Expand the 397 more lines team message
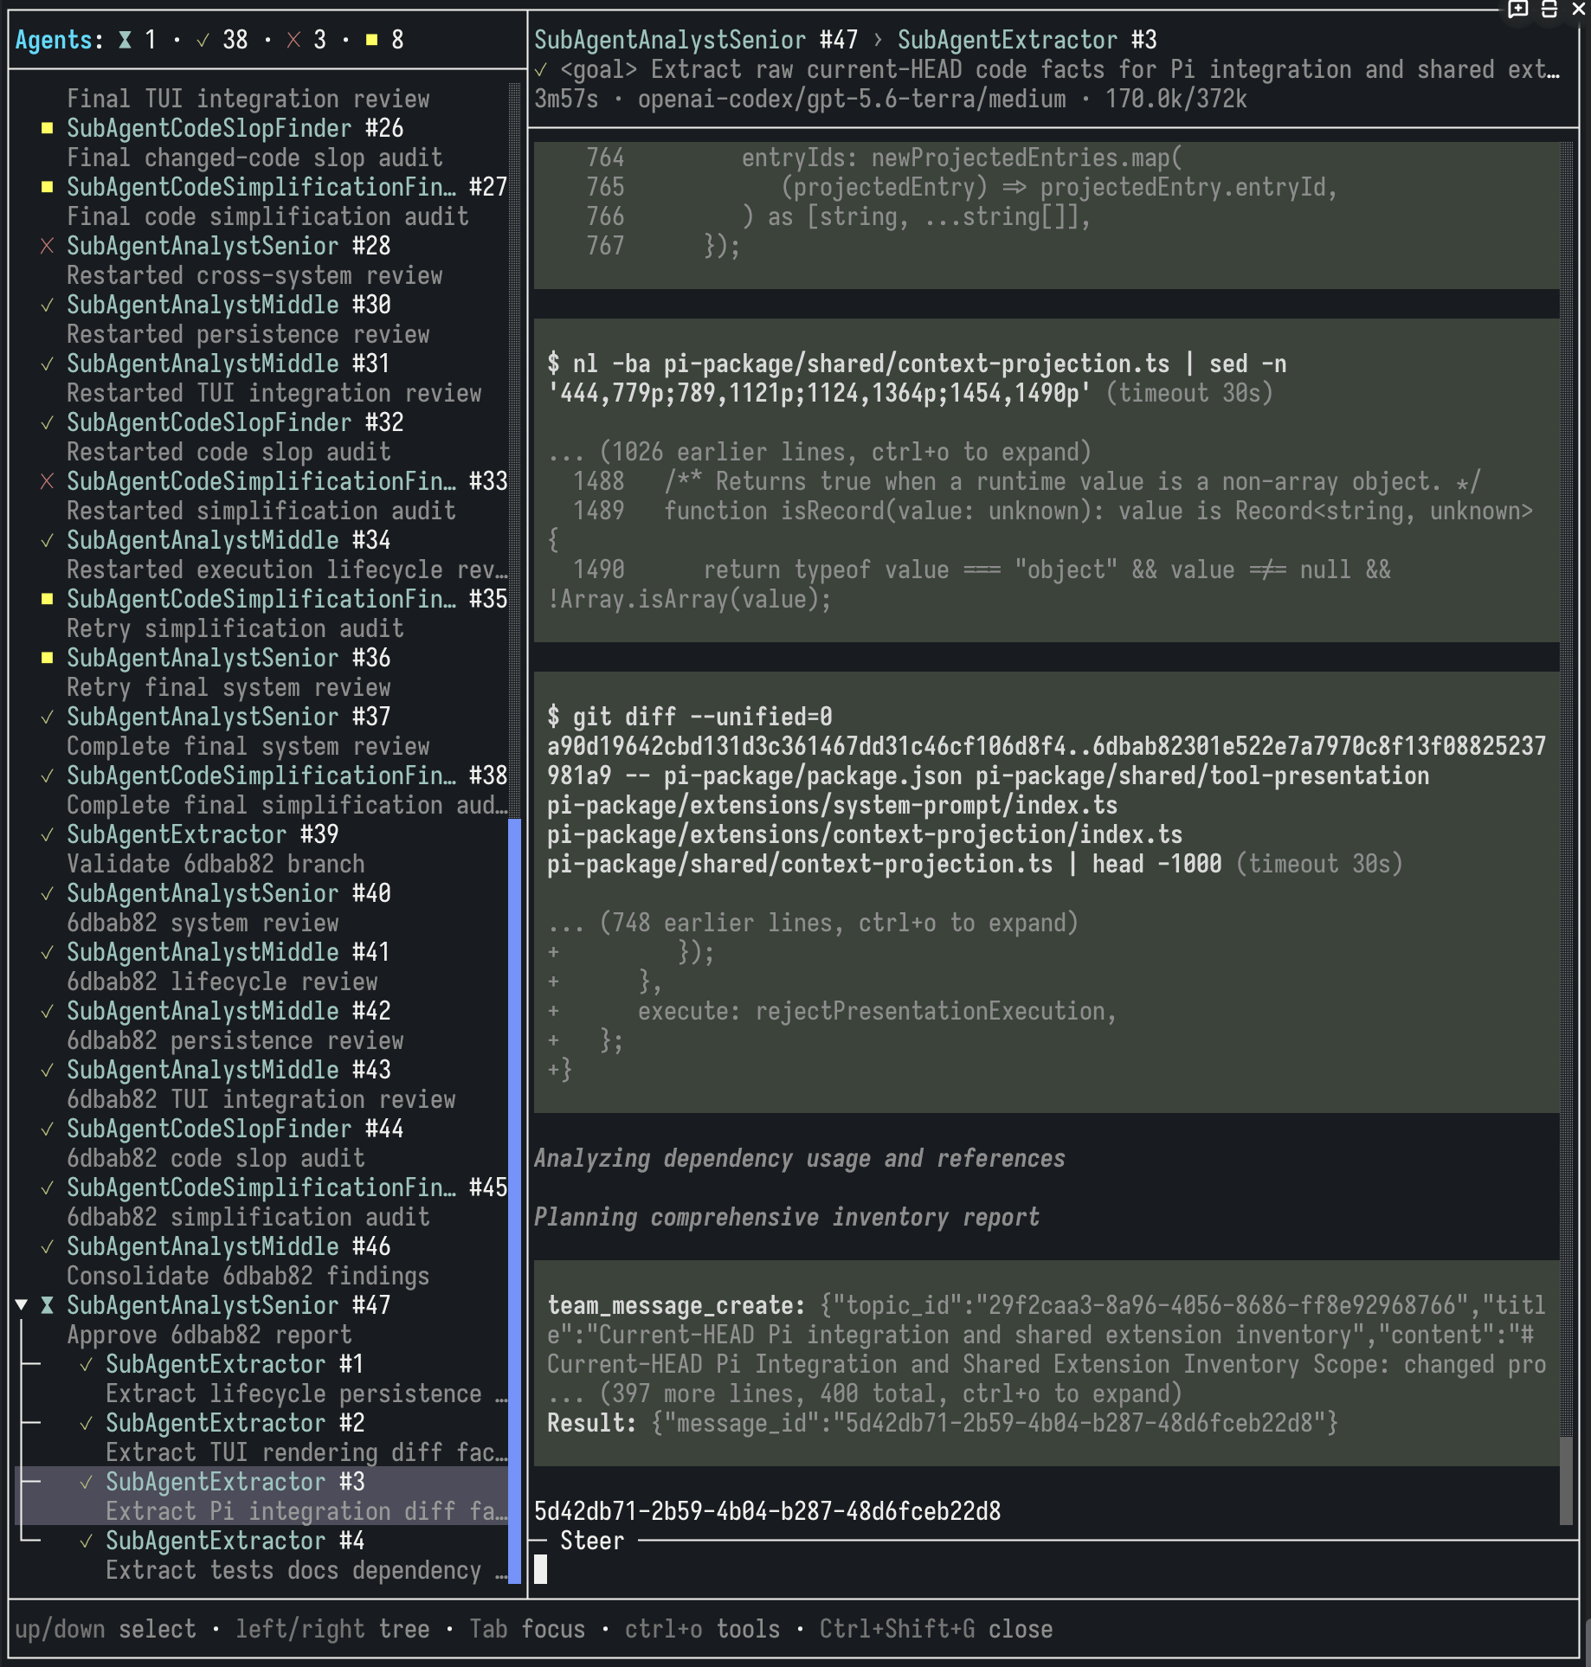Image resolution: width=1591 pixels, height=1667 pixels. tap(865, 1393)
